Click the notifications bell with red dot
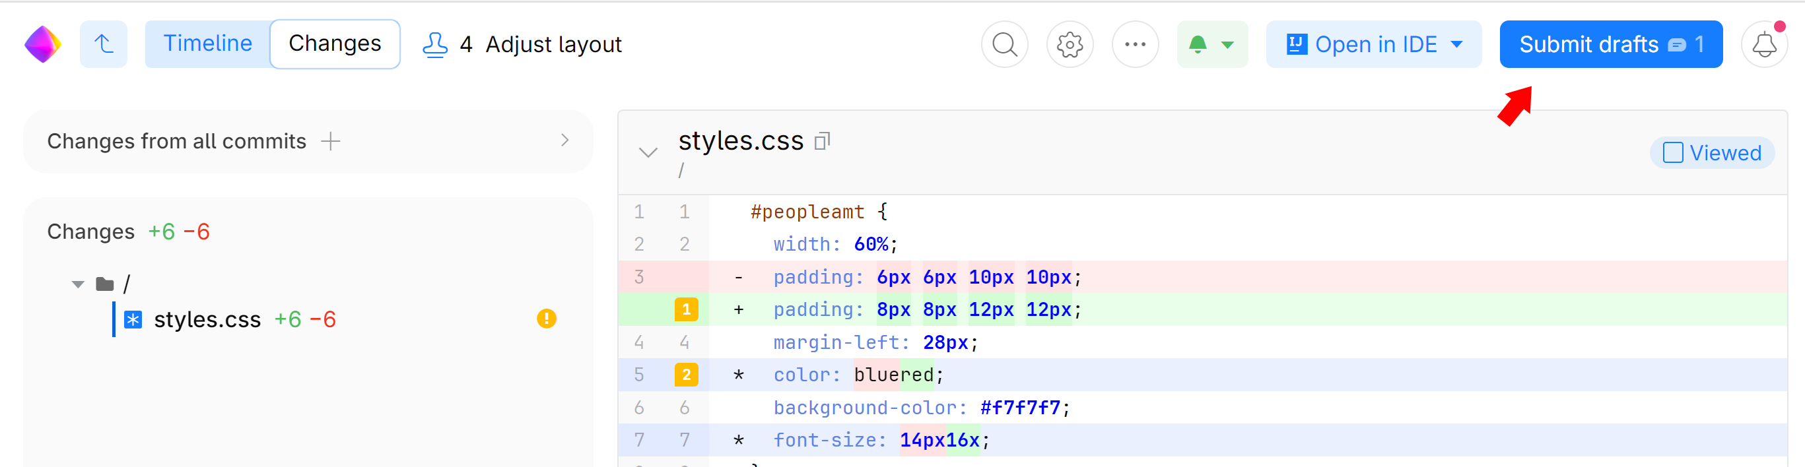 click(1763, 44)
